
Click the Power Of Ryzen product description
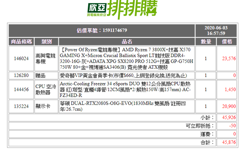click(126, 59)
